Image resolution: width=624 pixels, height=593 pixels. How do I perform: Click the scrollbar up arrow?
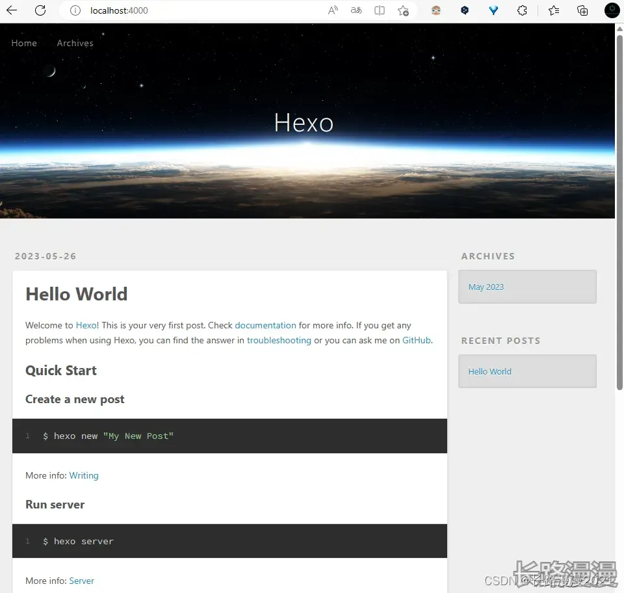(x=619, y=29)
